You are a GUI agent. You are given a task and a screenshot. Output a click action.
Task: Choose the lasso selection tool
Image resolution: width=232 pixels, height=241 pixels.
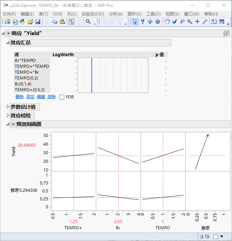tap(182, 22)
